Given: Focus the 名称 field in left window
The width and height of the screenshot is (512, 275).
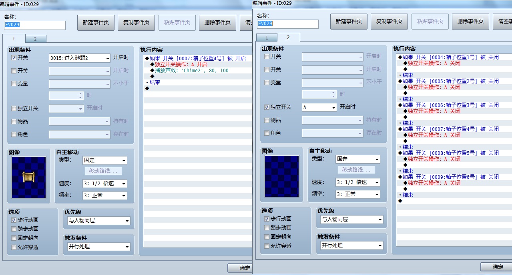Looking at the screenshot, I should [x=35, y=25].
